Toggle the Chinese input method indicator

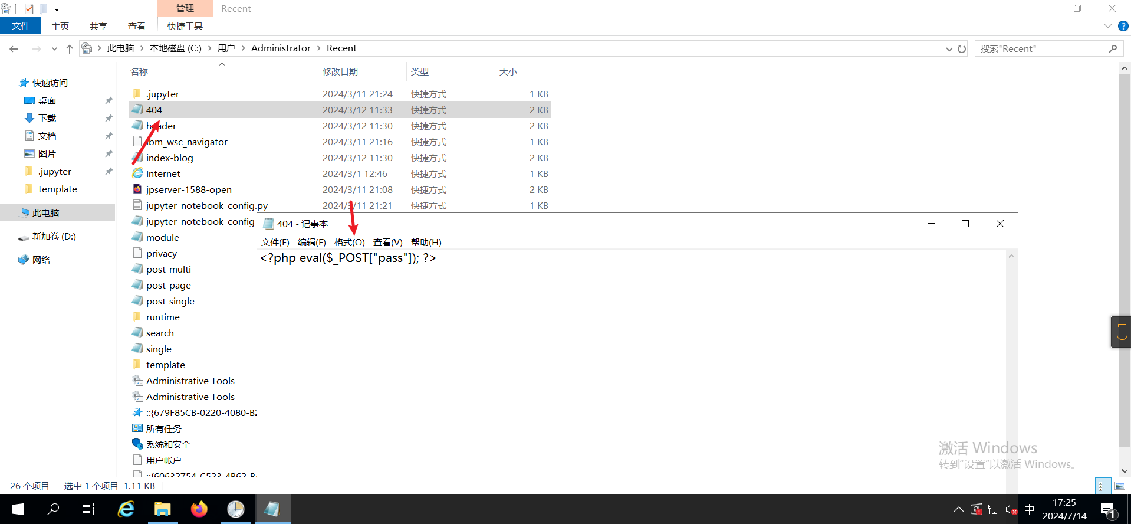point(1030,509)
